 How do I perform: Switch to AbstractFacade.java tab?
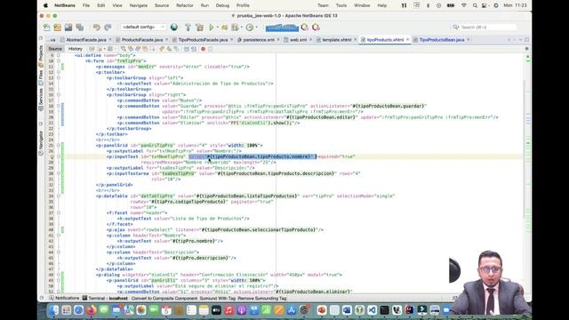(86, 39)
